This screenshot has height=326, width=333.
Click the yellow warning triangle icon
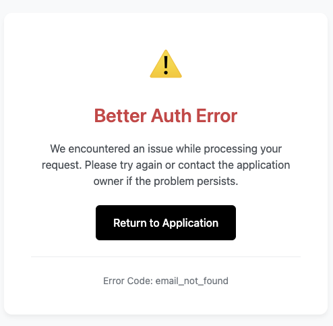[x=166, y=64]
